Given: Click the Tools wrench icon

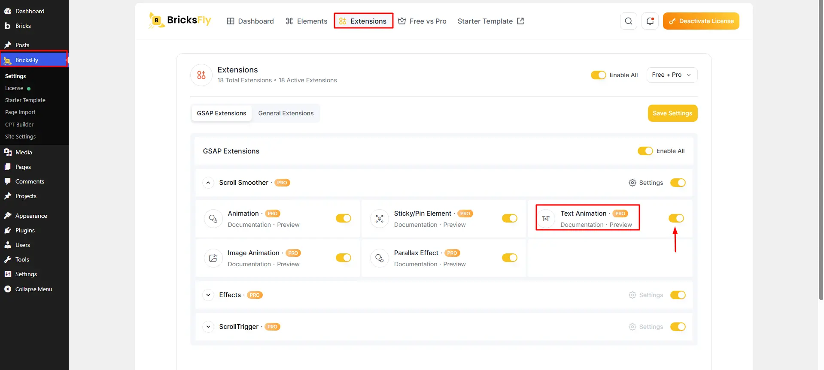Looking at the screenshot, I should point(8,259).
